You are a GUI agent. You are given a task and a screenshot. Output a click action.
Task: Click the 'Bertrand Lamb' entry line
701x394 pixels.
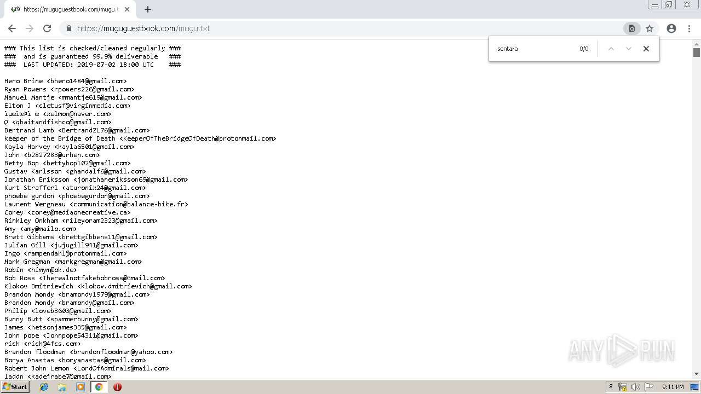point(77,130)
